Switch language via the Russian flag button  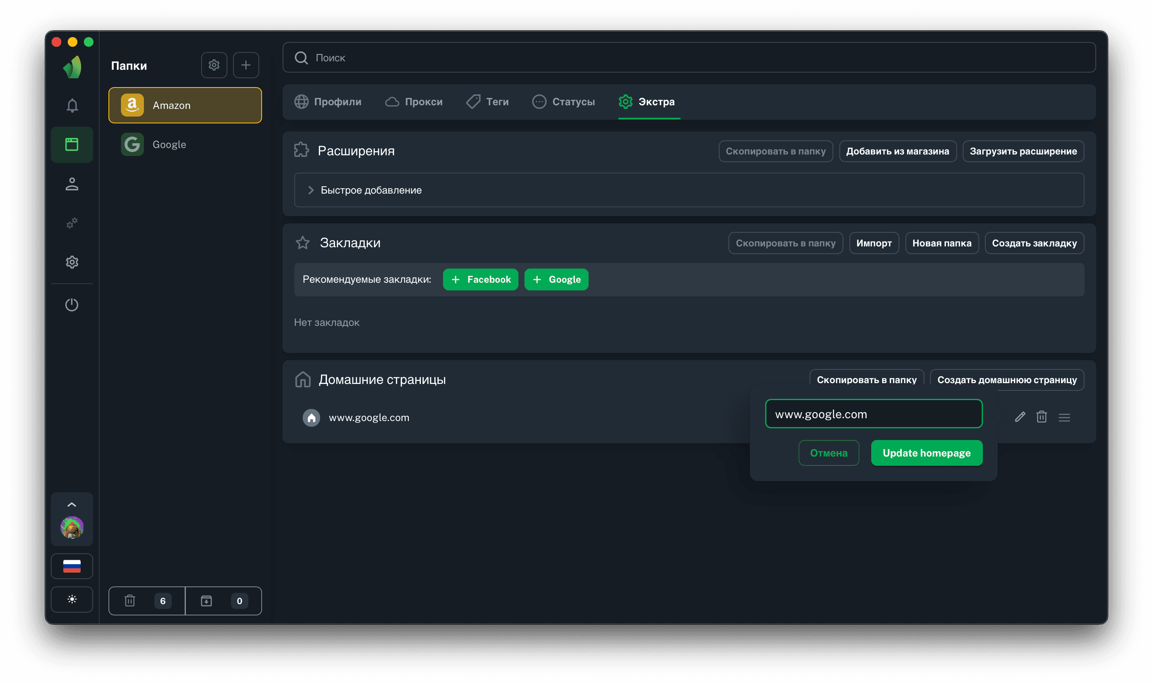[x=72, y=566]
